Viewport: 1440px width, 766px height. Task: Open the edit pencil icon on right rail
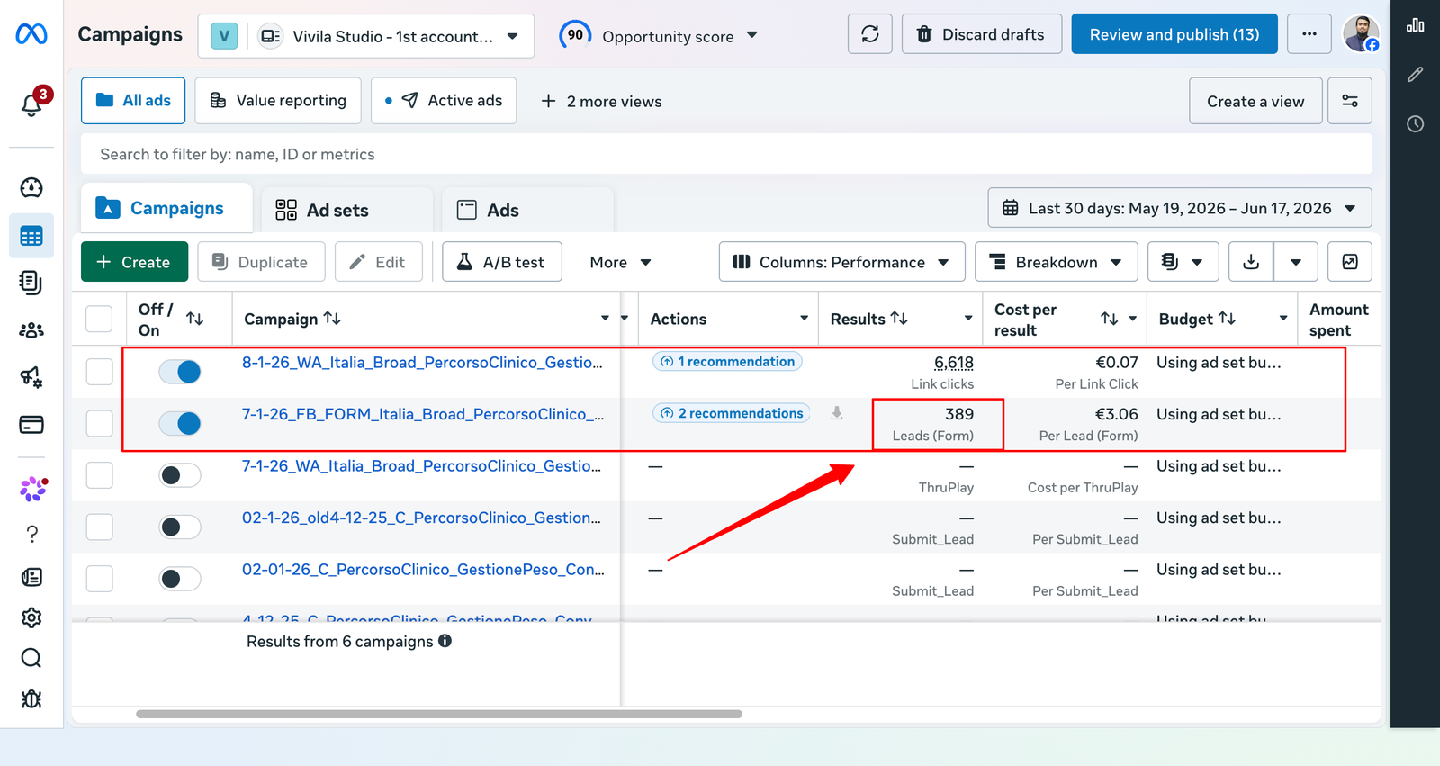1416,75
